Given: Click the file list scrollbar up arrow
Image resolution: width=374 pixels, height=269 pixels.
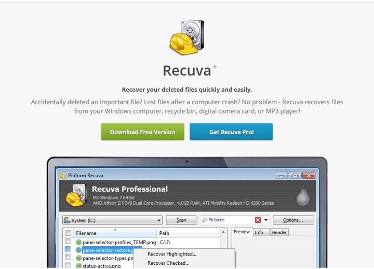Looking at the screenshot, I should pos(223,232).
